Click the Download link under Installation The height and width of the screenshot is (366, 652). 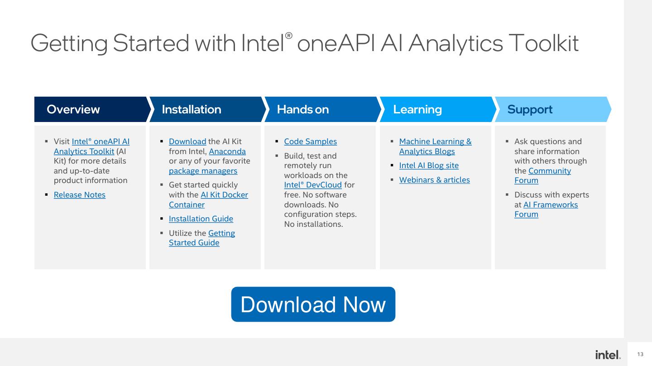(x=187, y=141)
